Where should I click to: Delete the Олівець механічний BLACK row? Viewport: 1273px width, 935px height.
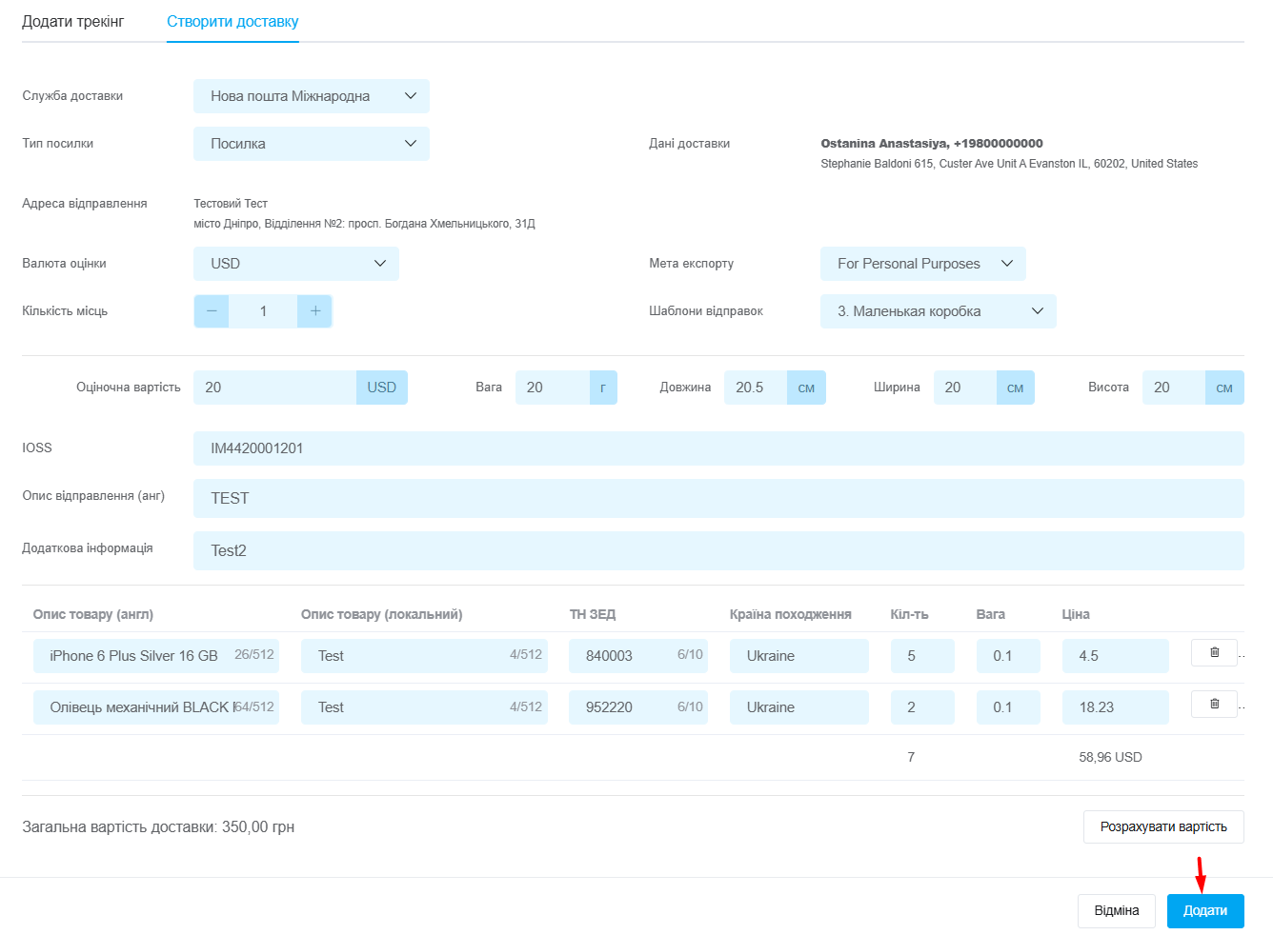[1214, 704]
